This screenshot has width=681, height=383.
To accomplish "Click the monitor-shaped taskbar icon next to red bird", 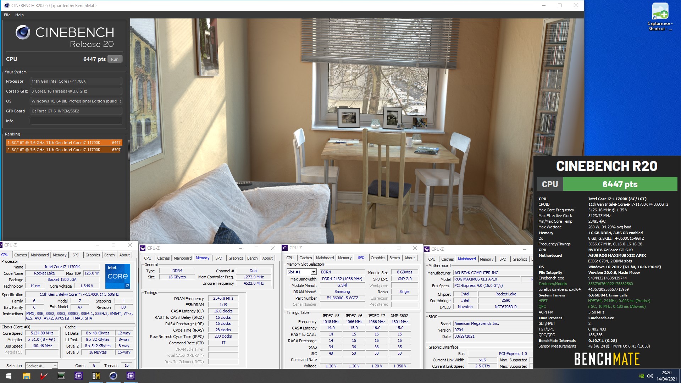I will (x=61, y=376).
